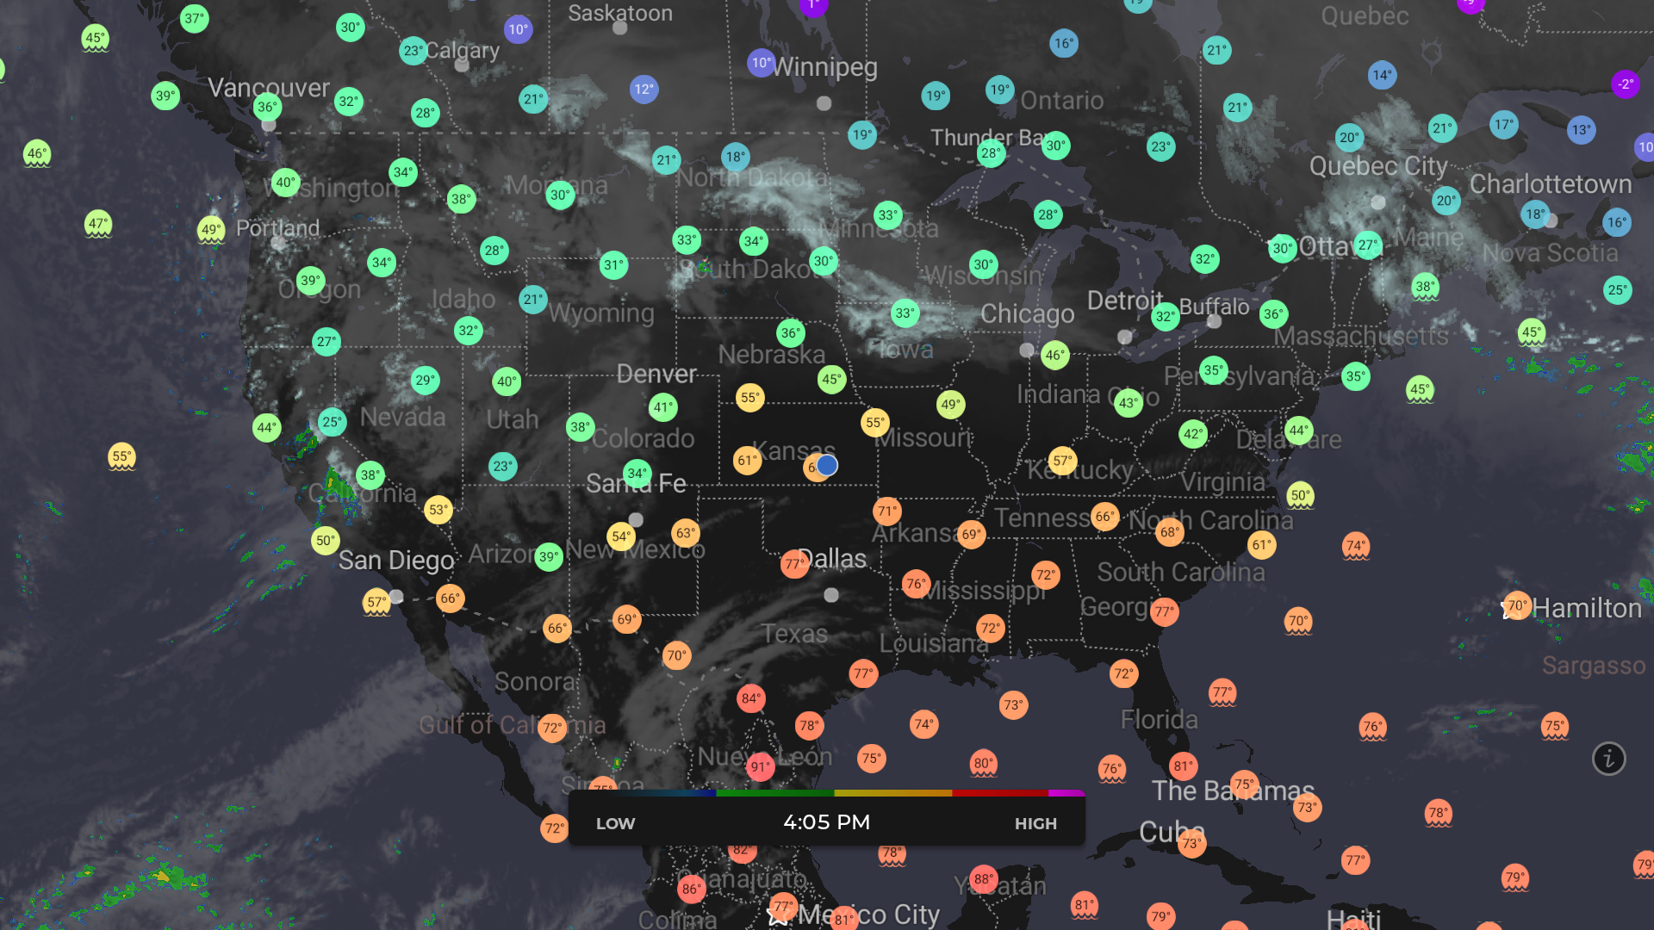1654x930 pixels.
Task: Tap the 49° coastal badge near Portland
Action: click(x=209, y=228)
